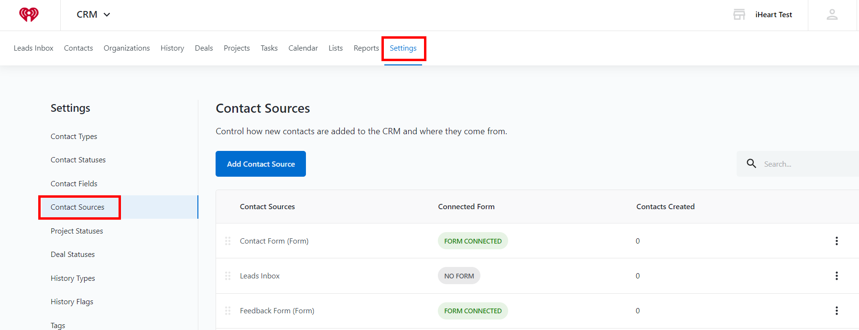Open three-dot menu for Contact Form row
Image resolution: width=859 pixels, height=330 pixels.
(x=837, y=241)
